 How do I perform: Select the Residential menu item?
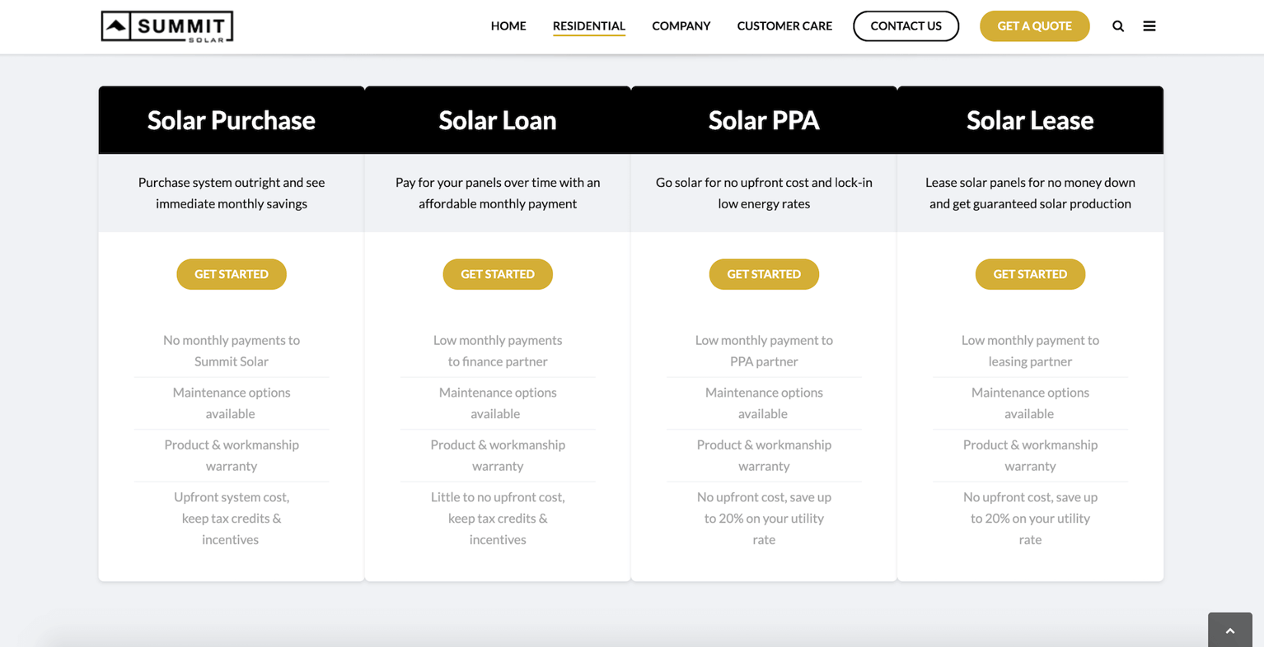pos(589,26)
